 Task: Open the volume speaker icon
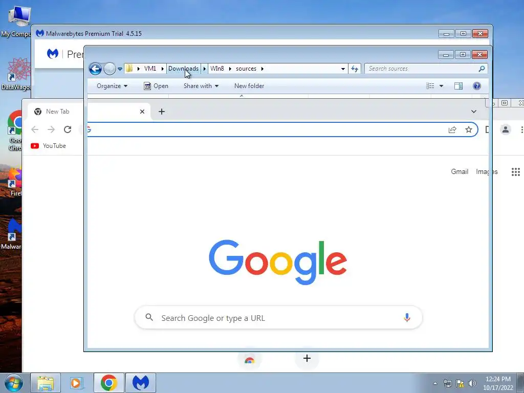click(472, 383)
